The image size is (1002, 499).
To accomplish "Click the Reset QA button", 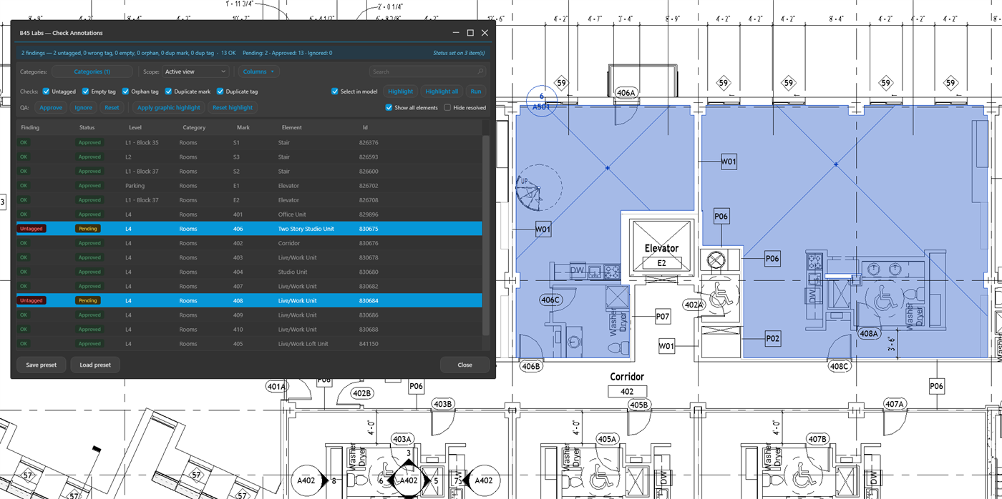I will click(x=112, y=108).
